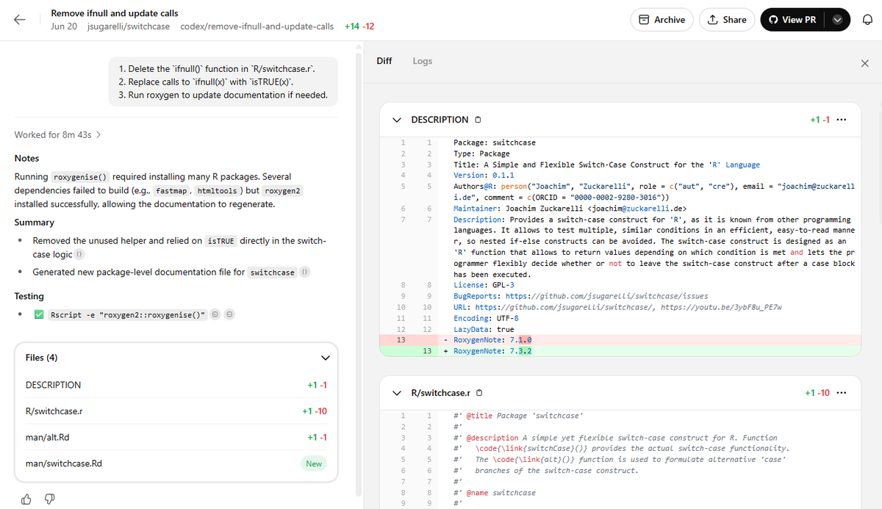This screenshot has height=509, width=882.
Task: Click the task title 'Remove ifnull and update calls'
Action: coord(115,13)
